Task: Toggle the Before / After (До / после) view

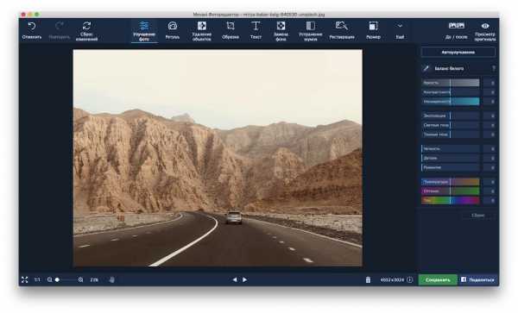Action: [x=457, y=30]
